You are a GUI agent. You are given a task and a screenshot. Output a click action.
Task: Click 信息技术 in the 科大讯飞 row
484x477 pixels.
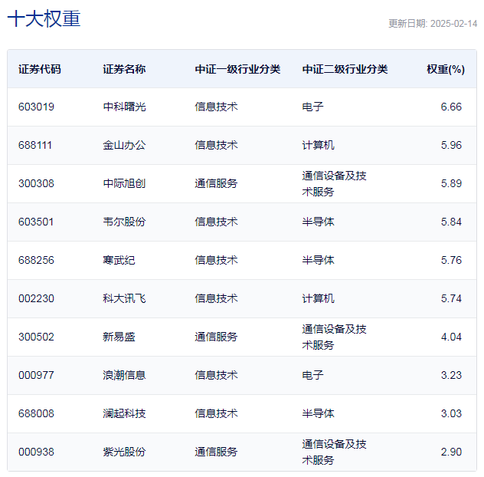[216, 298]
